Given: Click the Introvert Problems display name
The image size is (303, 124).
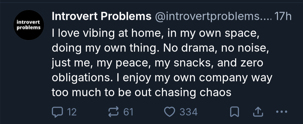Looking at the screenshot, I should [101, 17].
